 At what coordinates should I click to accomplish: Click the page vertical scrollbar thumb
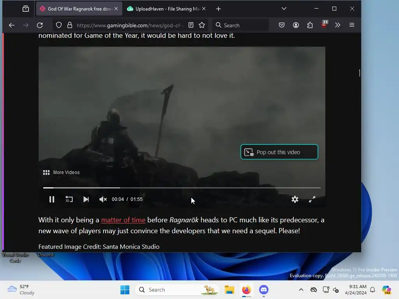pos(360,73)
